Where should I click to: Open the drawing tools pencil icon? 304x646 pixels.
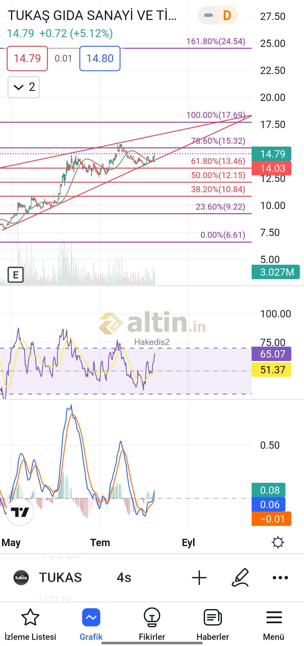tap(240, 578)
